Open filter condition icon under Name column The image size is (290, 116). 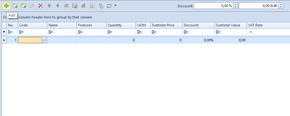coord(51,32)
